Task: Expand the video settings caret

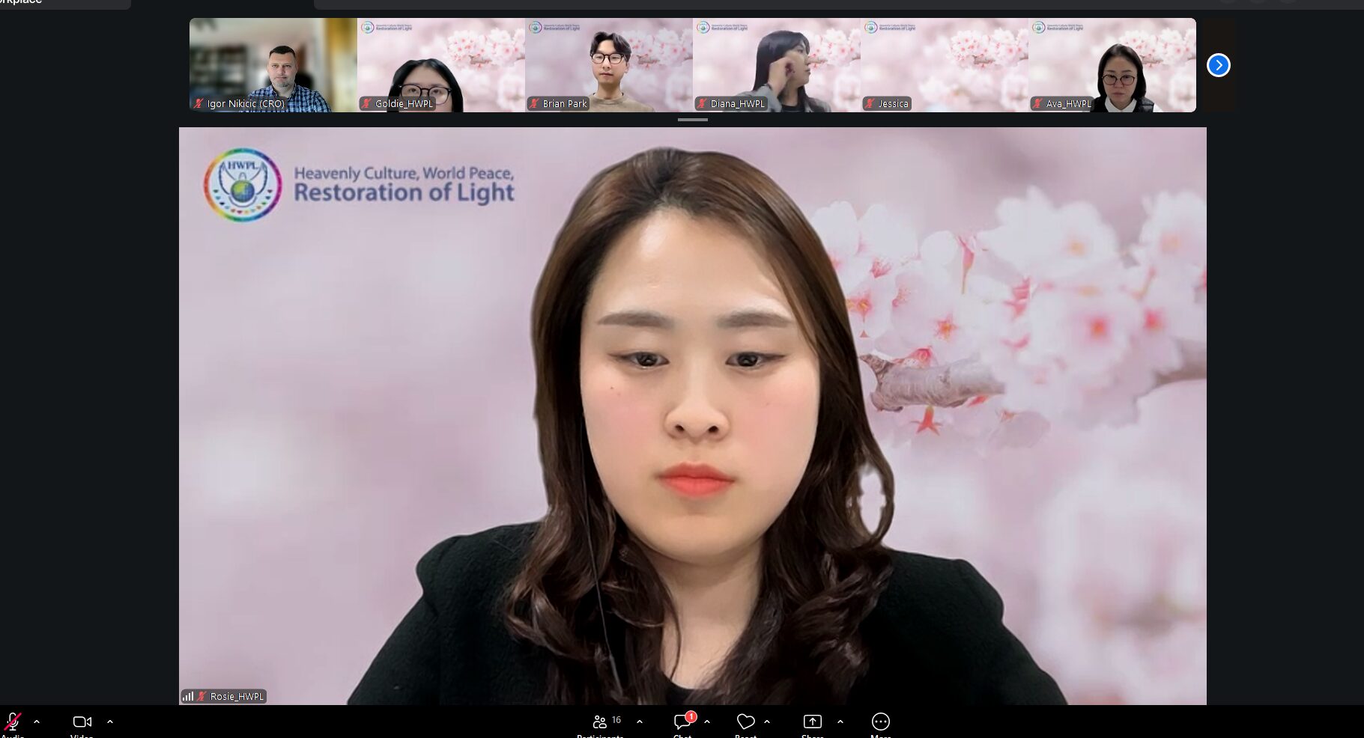Action: pyautogui.click(x=110, y=722)
